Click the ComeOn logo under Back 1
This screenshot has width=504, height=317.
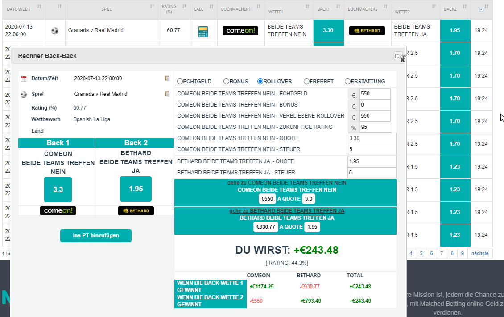tap(58, 211)
